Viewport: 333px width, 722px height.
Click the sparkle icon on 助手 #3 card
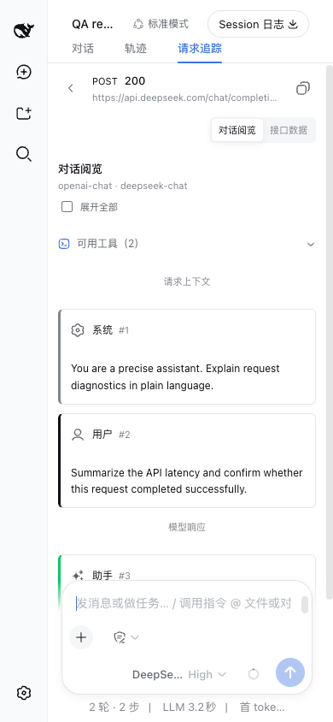[x=78, y=575]
